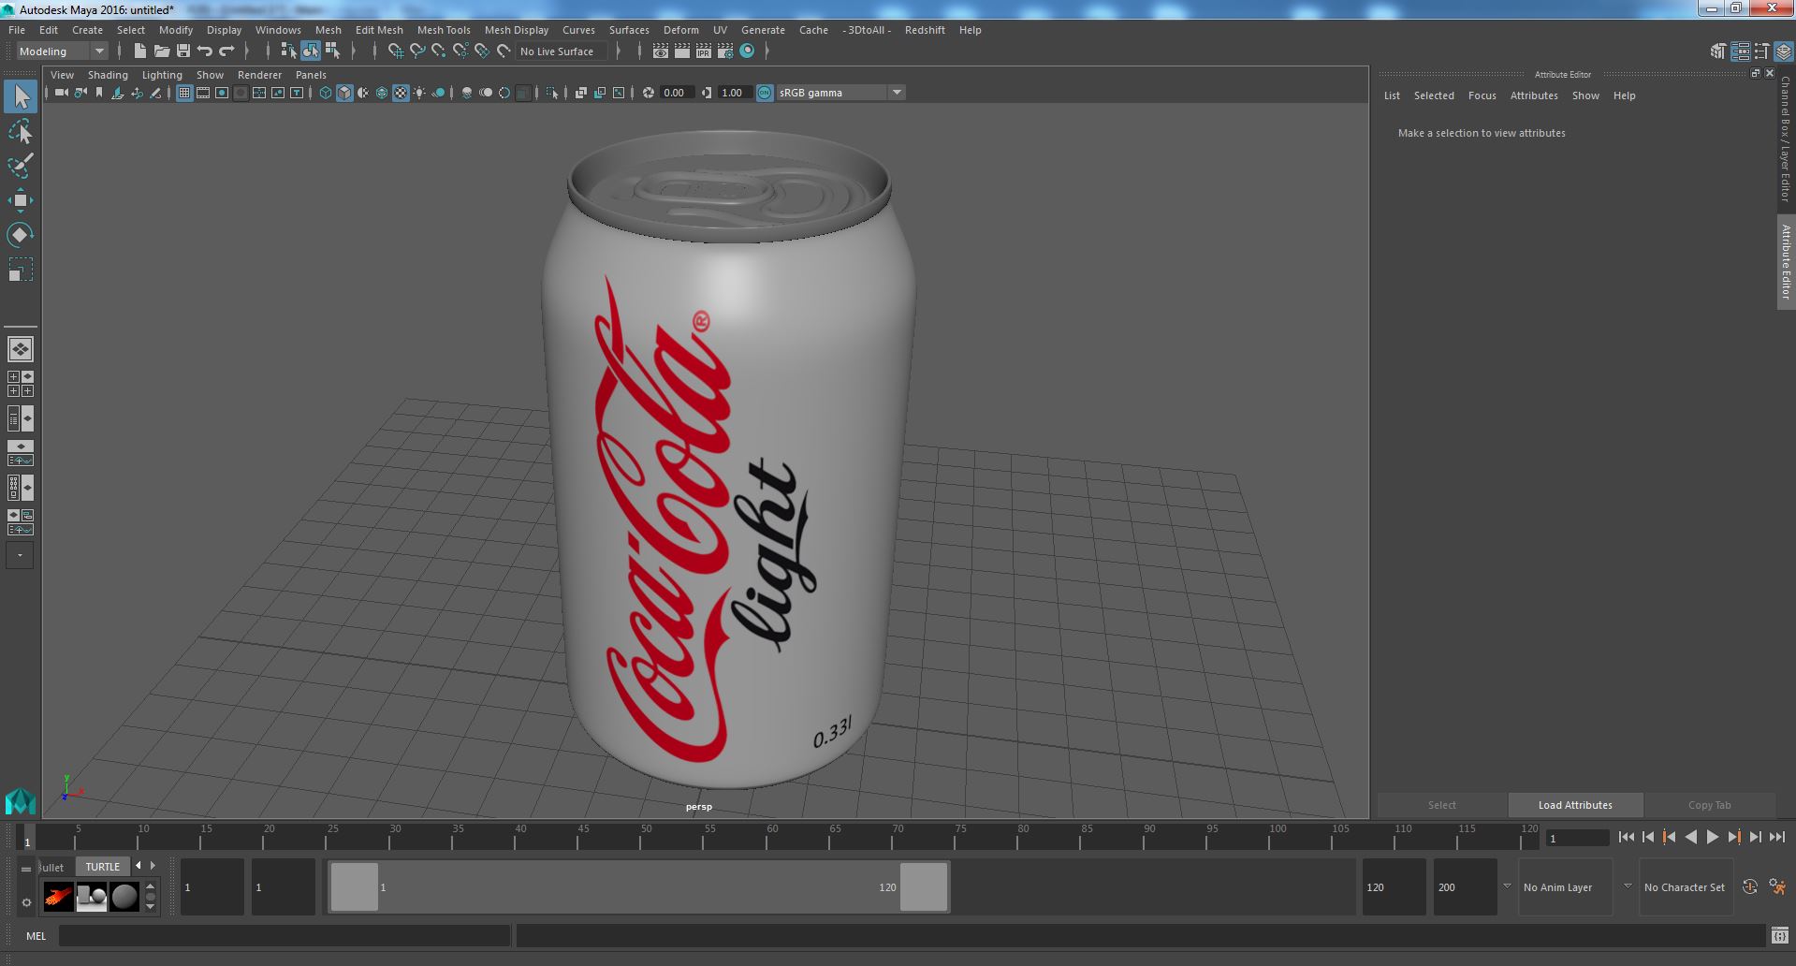The image size is (1796, 966).
Task: Toggle viewport grid display icon
Action: 184,93
